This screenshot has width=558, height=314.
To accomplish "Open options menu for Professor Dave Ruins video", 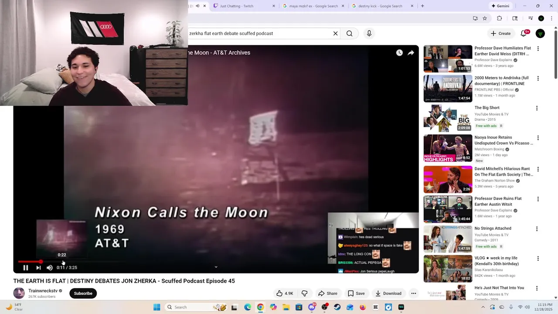I will pyautogui.click(x=538, y=199).
